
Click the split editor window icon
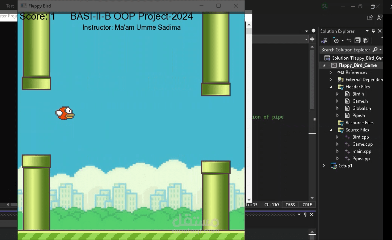pyautogui.click(x=312, y=39)
